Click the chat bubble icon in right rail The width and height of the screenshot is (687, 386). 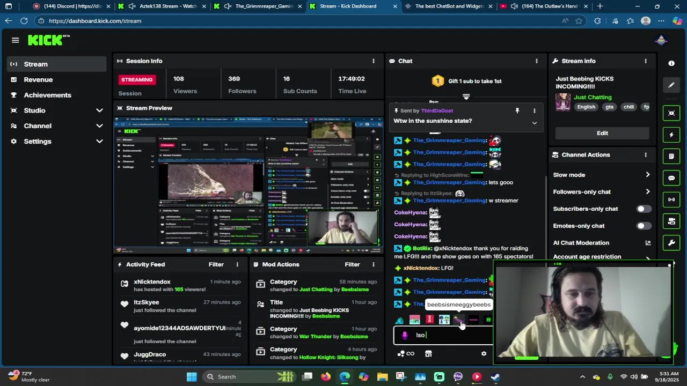(x=671, y=178)
